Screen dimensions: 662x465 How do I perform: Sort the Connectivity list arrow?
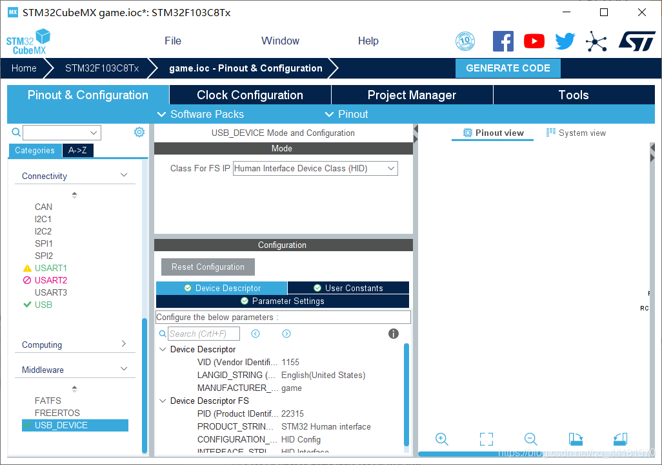coord(74,195)
